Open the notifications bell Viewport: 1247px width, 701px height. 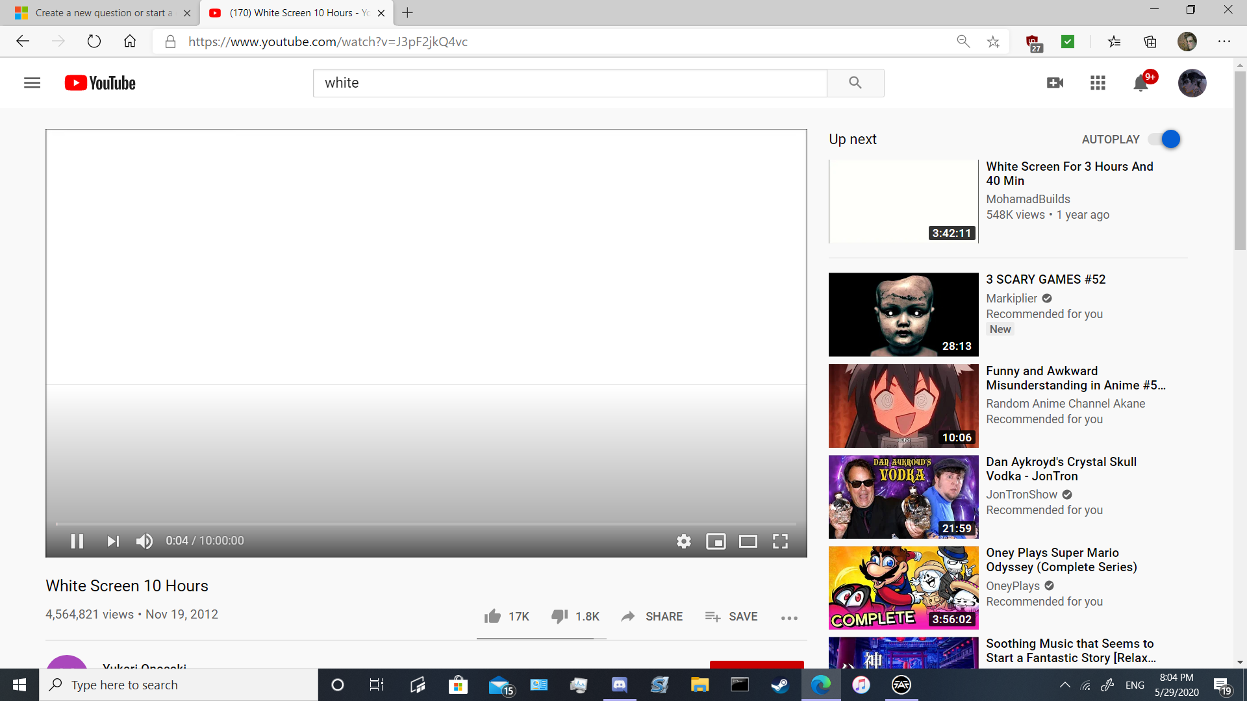1141,83
